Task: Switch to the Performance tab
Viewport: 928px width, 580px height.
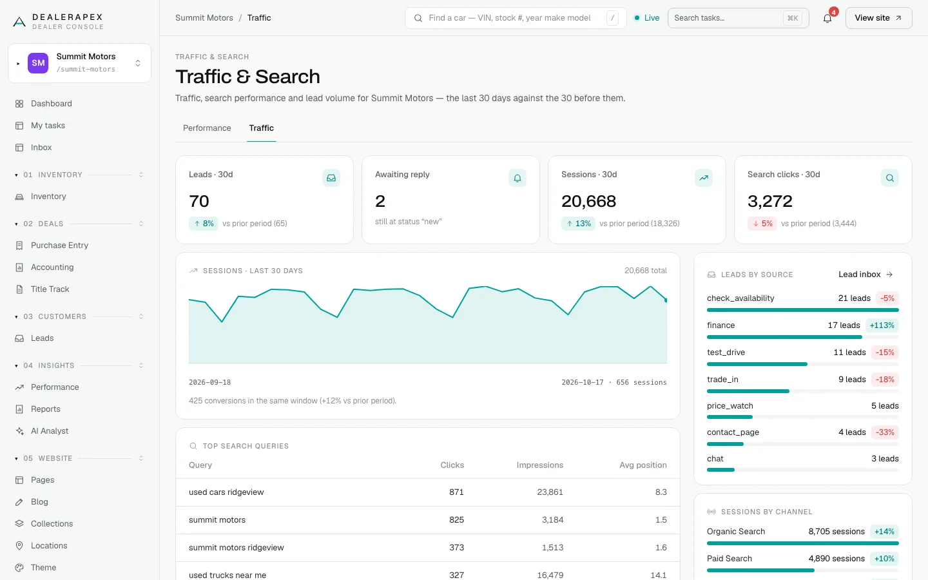Action: (207, 128)
